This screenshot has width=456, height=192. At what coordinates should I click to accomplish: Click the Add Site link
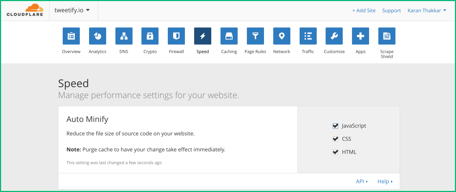(x=364, y=11)
